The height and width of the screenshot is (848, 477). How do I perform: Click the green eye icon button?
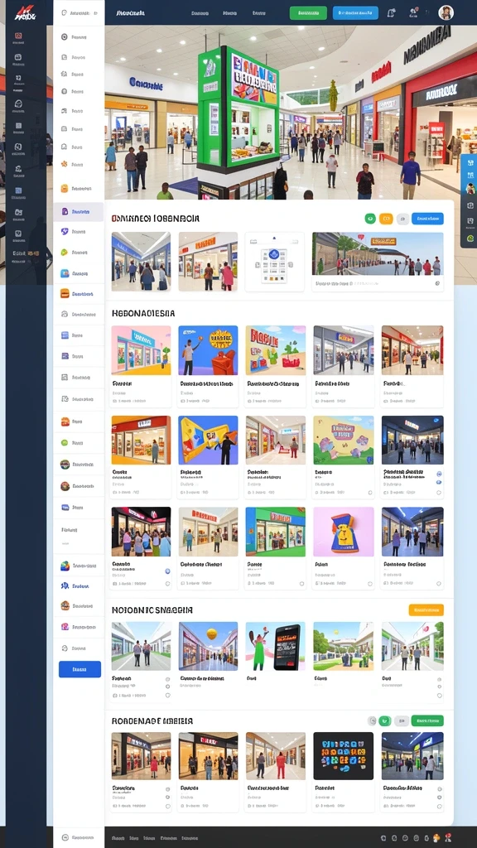(370, 219)
